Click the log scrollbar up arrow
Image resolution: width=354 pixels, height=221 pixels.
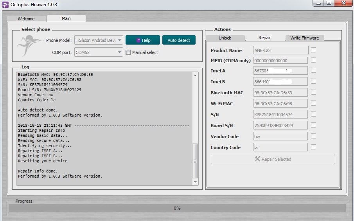pyautogui.click(x=195, y=75)
